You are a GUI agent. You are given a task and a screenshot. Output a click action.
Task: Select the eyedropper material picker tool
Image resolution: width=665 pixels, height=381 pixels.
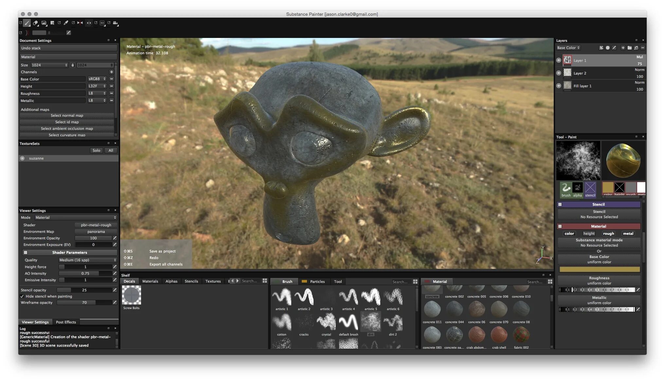click(x=66, y=23)
